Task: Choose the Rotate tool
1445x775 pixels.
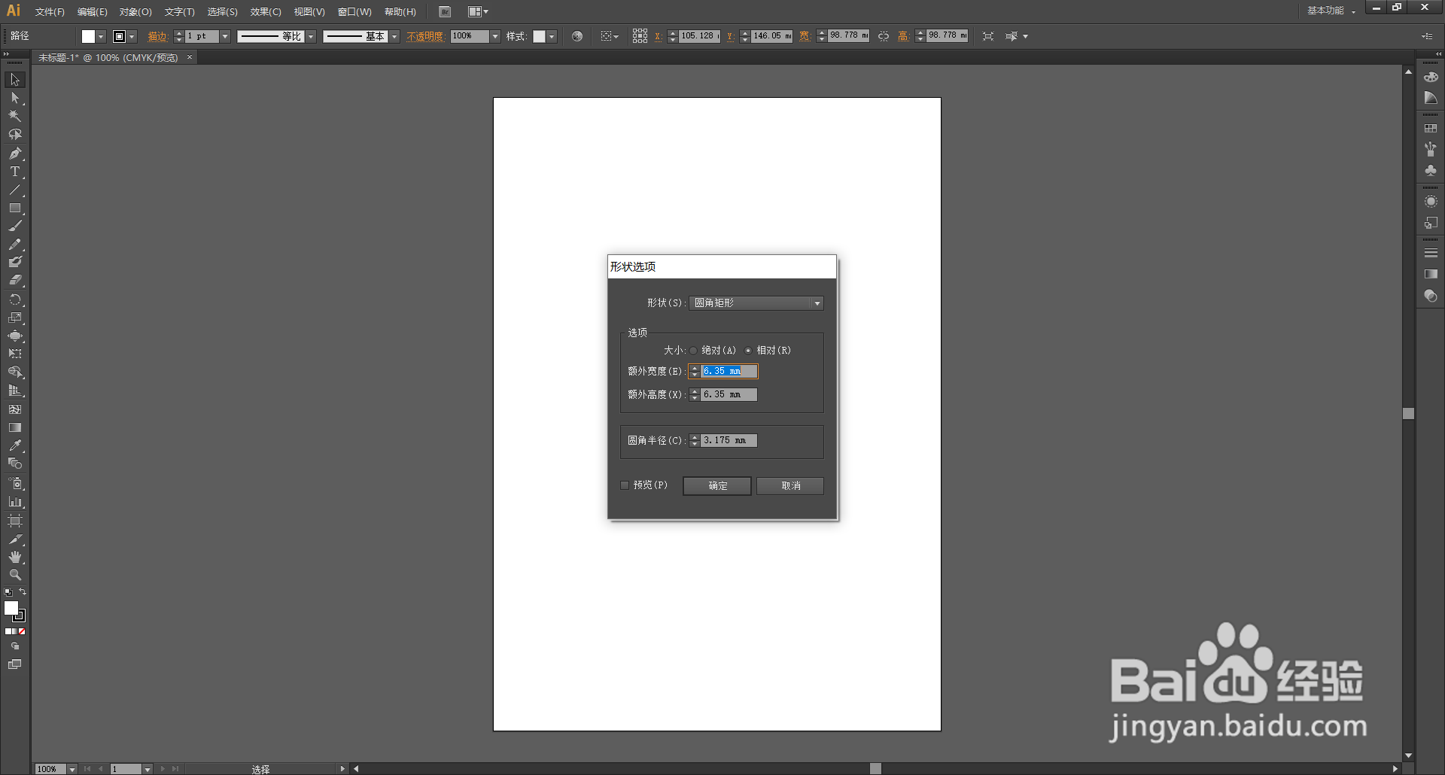Action: coord(15,299)
